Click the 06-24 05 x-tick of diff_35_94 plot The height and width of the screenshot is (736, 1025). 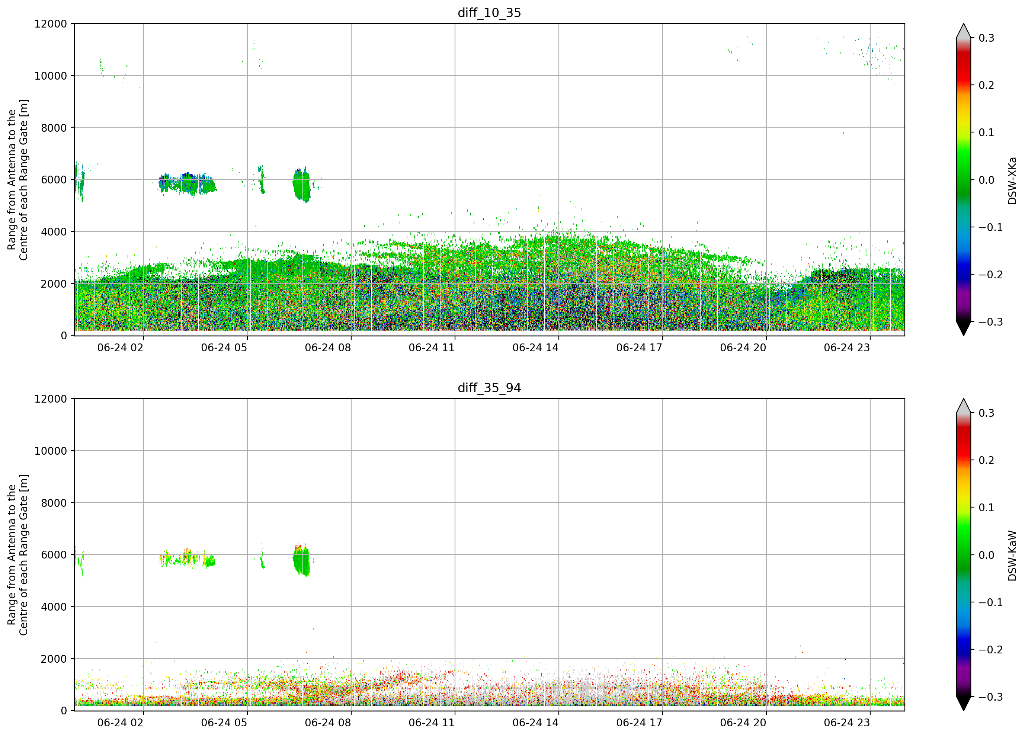click(x=224, y=723)
